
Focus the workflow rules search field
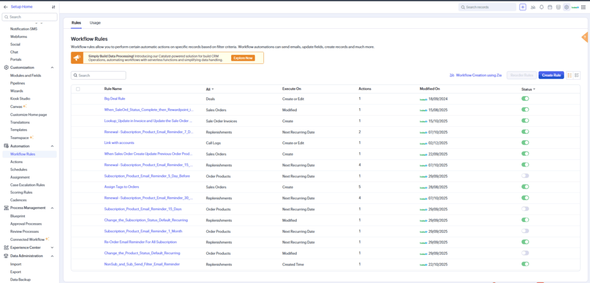[x=99, y=76]
